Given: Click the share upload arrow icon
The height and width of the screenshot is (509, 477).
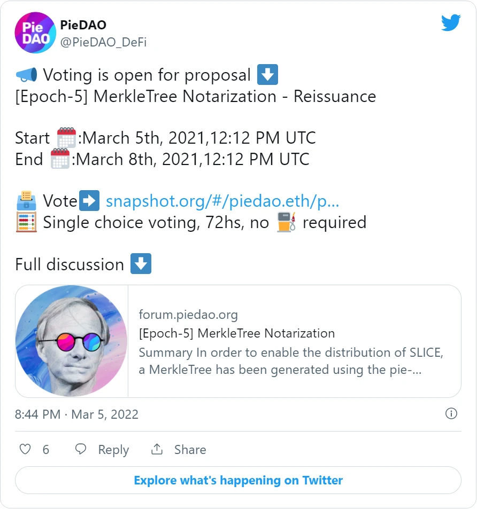Looking at the screenshot, I should point(157,449).
